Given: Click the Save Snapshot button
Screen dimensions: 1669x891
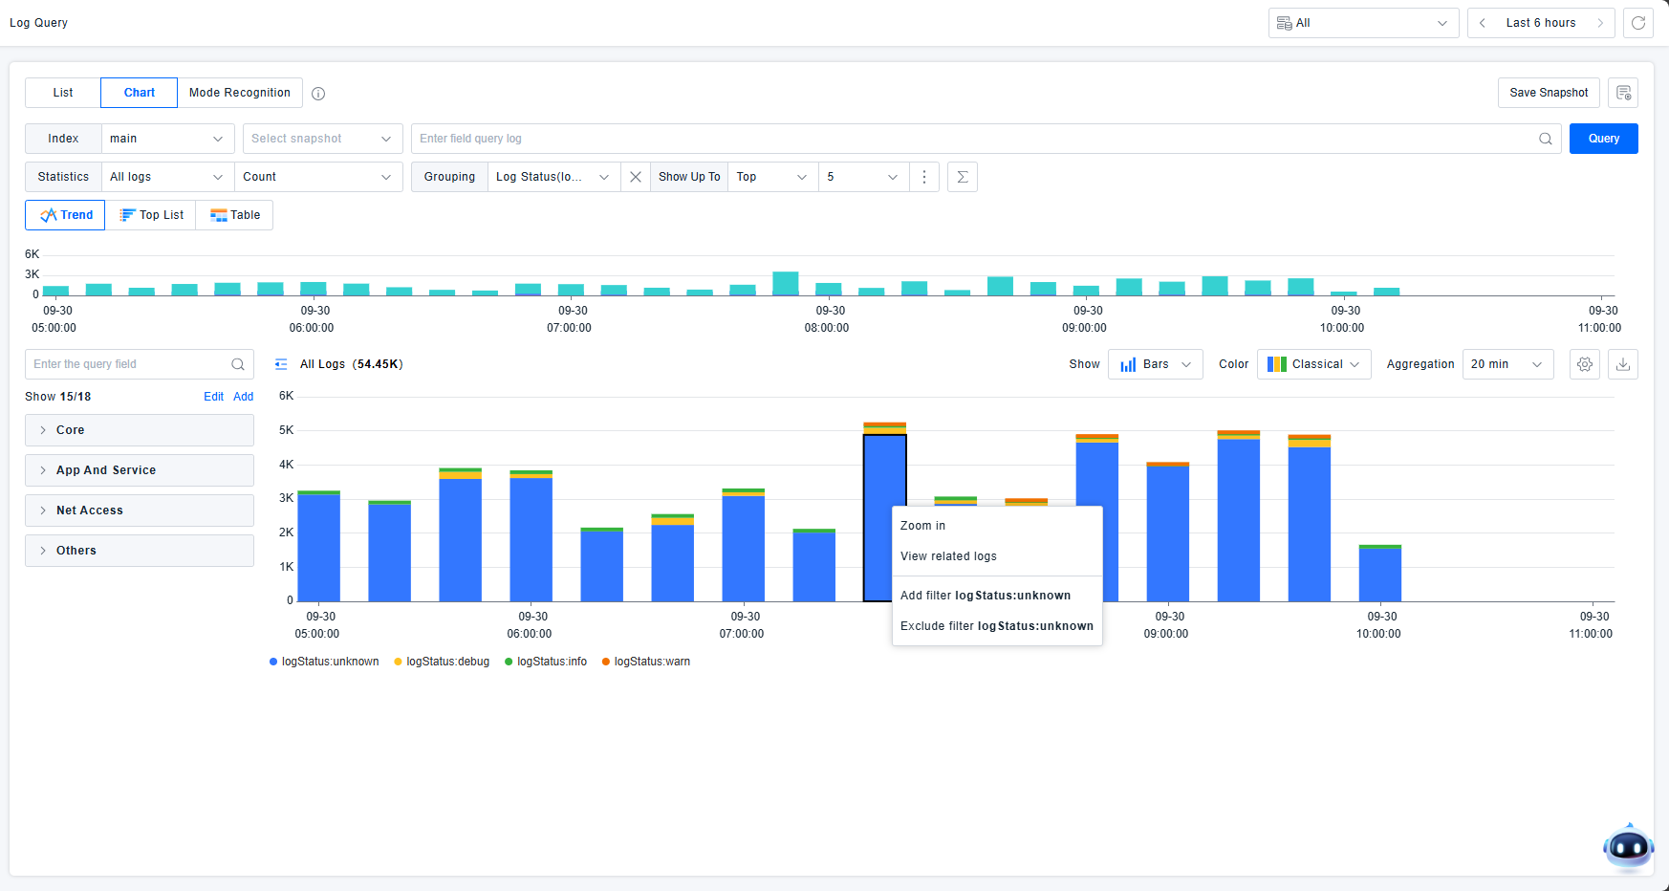Looking at the screenshot, I should (x=1548, y=93).
